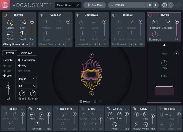Select the Low register option
This screenshot has height=132, width=183.
point(7,76)
